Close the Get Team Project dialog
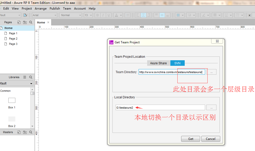The image size is (255, 151). (217, 41)
